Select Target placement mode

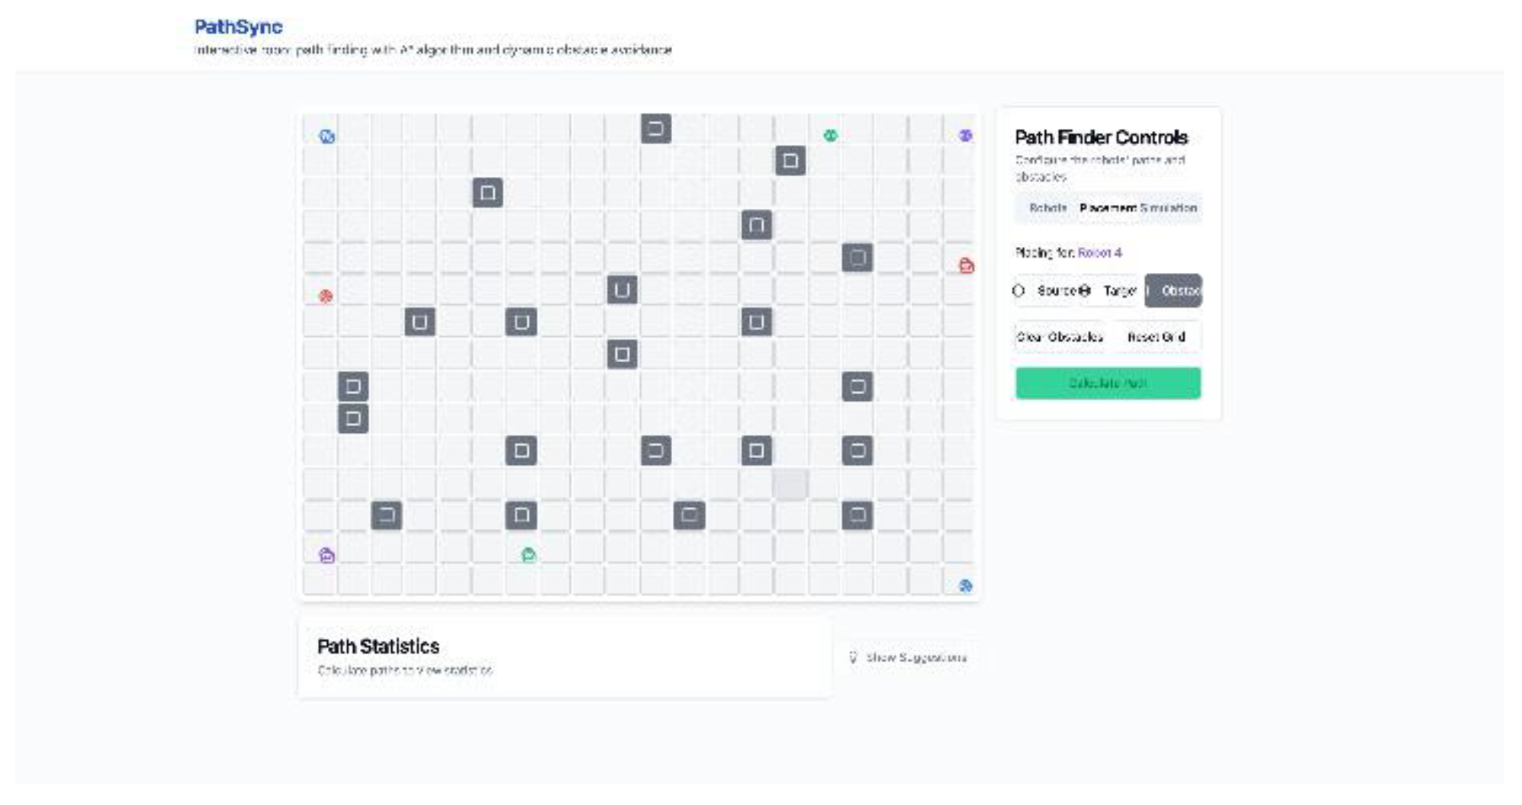coord(1111,290)
